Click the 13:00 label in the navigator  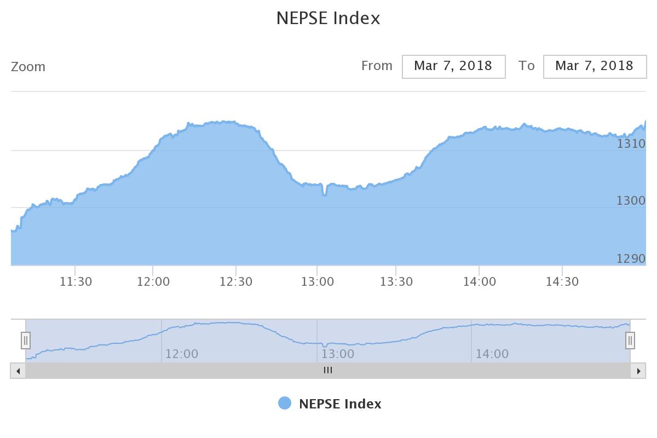[x=337, y=354]
